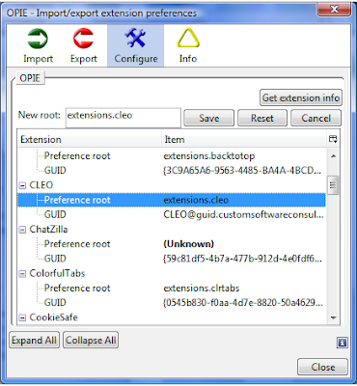The width and height of the screenshot is (357, 386).
Task: Click the scrollbar down arrow
Action: click(x=334, y=317)
